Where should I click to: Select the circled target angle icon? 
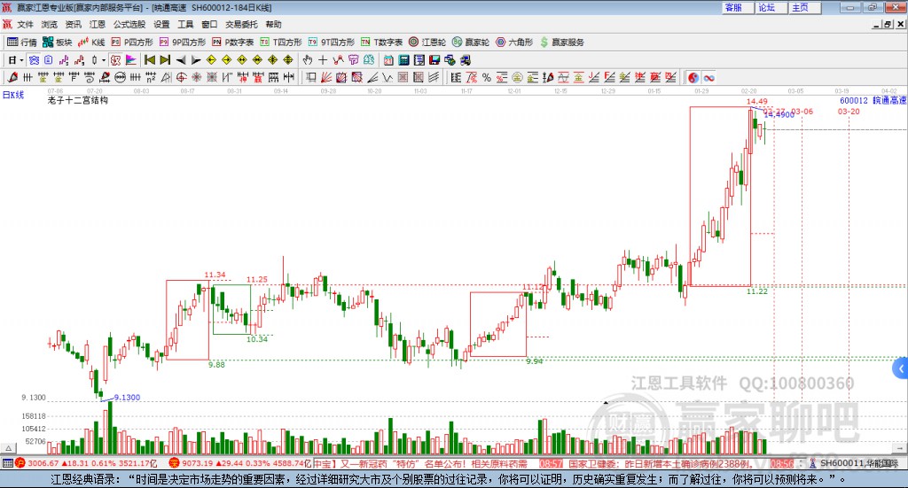(181, 77)
